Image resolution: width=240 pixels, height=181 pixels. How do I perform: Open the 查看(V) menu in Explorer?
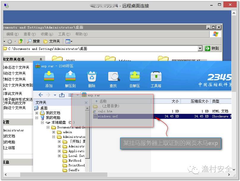coord(29,34)
